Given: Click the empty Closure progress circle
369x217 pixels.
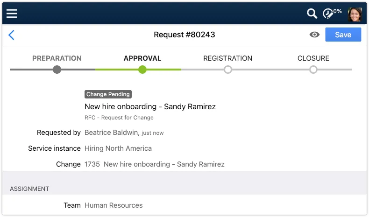Looking at the screenshot, I should tap(313, 70).
